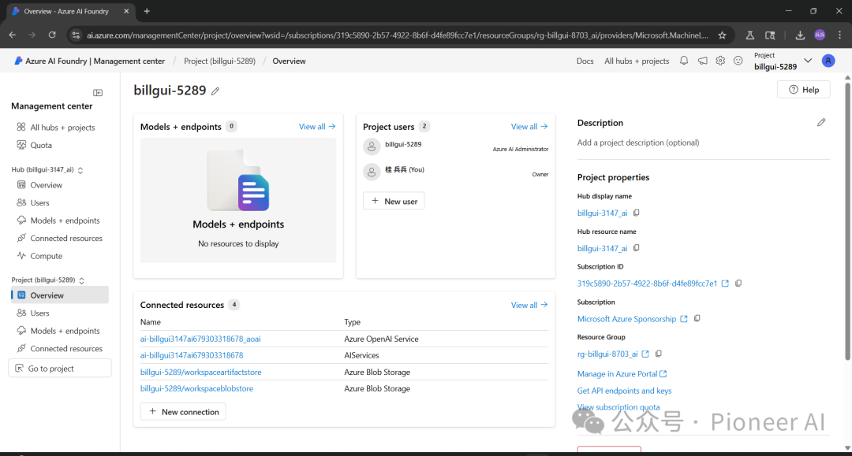Open Azure AI Foundry settings gear
Viewport: 852px width, 456px height.
click(719, 61)
